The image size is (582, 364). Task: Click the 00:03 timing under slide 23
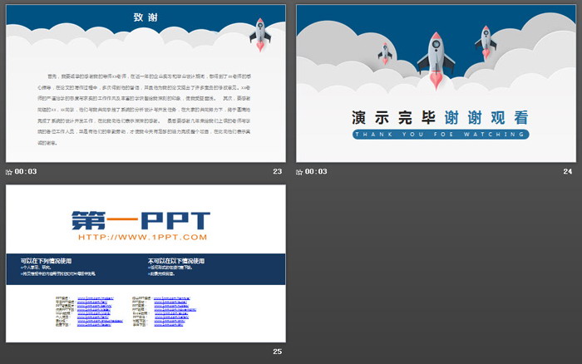(26, 171)
